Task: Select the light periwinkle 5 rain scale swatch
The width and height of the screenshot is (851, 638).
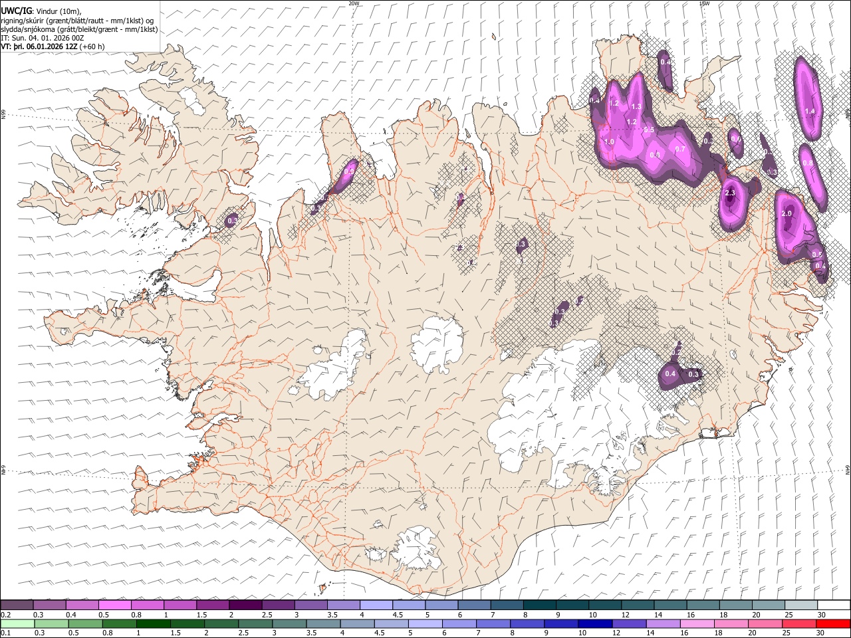Action: pyautogui.click(x=424, y=623)
